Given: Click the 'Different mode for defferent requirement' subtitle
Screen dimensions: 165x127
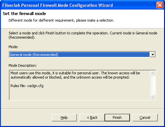Looking at the screenshot, I should 61,20.
